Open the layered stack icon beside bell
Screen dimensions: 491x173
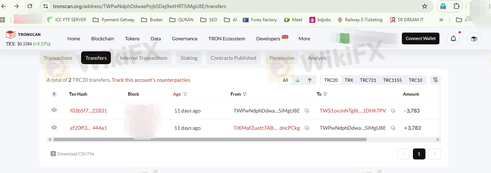474,38
